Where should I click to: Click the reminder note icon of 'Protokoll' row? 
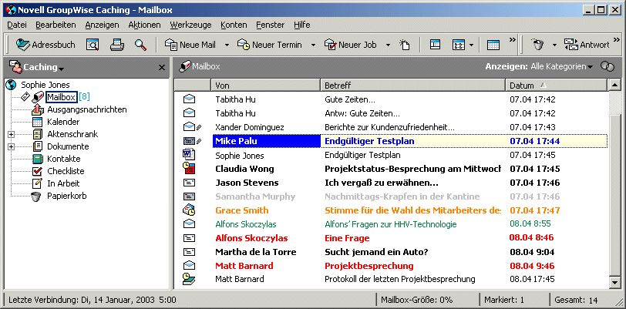click(x=188, y=279)
